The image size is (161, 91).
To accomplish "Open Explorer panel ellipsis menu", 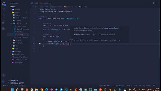I will (x=26, y=3).
